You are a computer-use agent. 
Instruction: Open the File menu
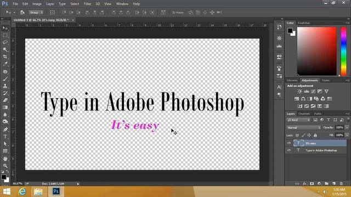coord(15,4)
